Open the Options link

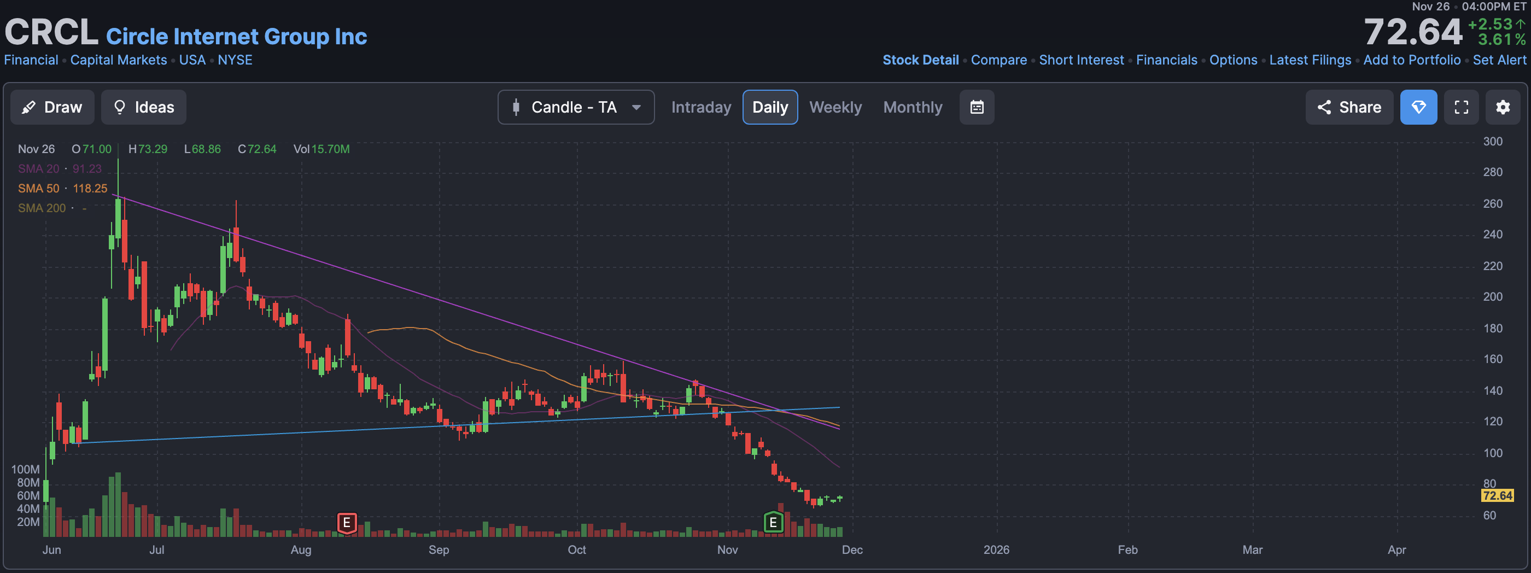tap(1233, 60)
